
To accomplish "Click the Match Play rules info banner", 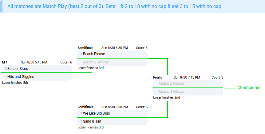I will [132, 6].
